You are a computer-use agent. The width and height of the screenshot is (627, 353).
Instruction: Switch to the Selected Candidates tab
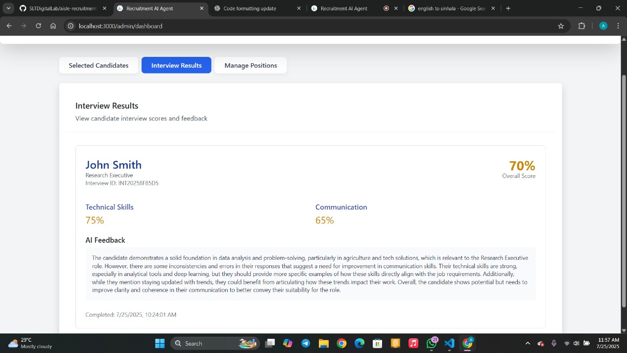click(x=98, y=65)
